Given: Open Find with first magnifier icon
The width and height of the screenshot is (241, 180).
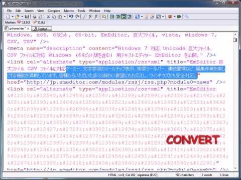Looking at the screenshot, I should [84, 16].
